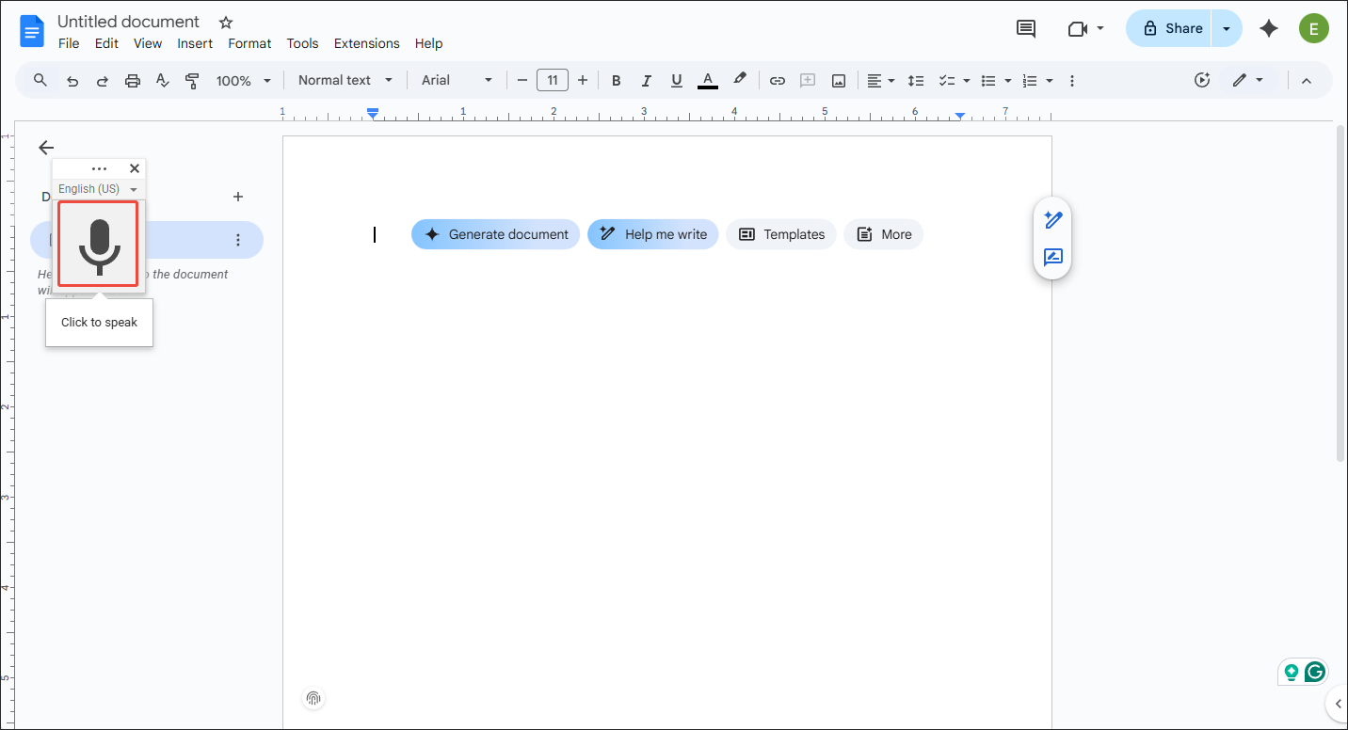This screenshot has height=730, width=1348.
Task: Click the Help me write button
Action: (652, 233)
